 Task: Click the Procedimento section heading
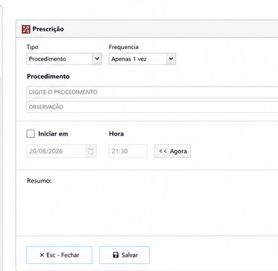(x=48, y=76)
